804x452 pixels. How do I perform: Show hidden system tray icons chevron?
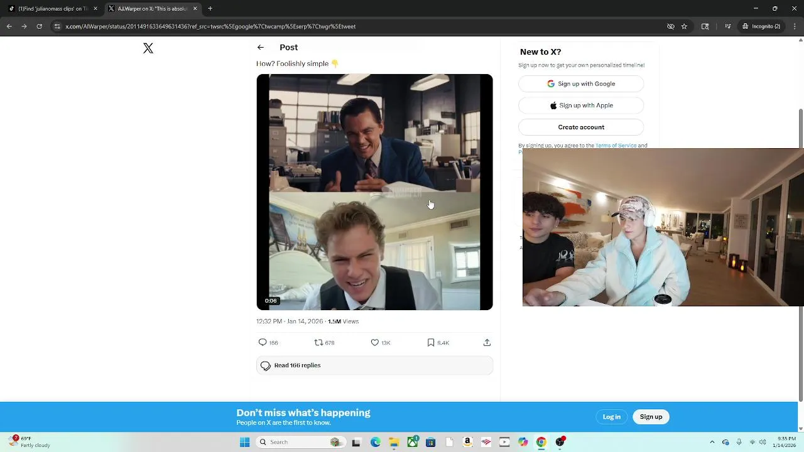712,442
